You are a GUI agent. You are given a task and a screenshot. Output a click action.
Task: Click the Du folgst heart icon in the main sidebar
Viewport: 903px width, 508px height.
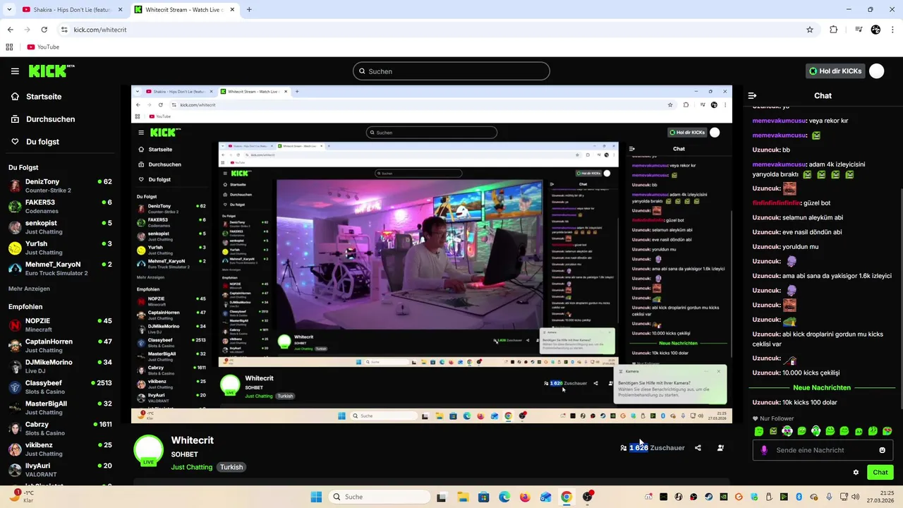(15, 142)
